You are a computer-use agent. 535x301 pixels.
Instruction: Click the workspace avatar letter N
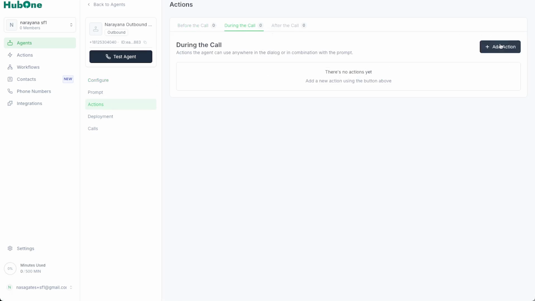12,25
